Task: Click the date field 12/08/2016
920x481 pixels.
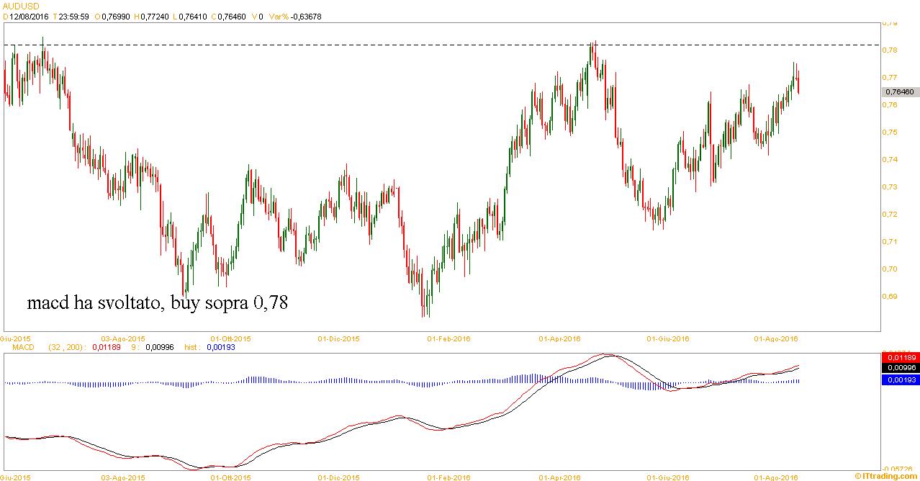Action: click(x=27, y=17)
